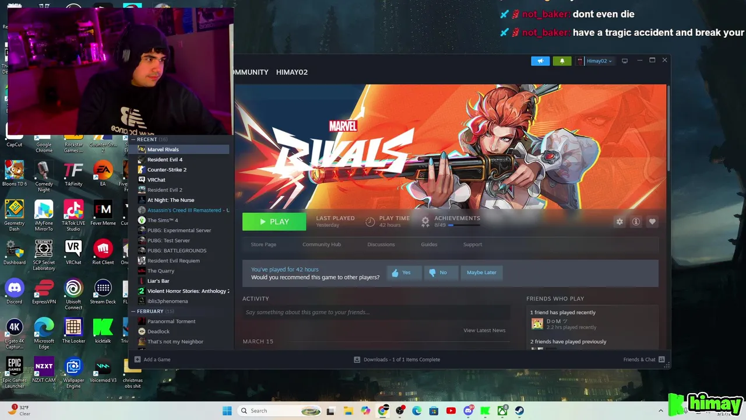The width and height of the screenshot is (746, 420).
Task: Open Ubisoft Connect desktop icon
Action: click(73, 295)
